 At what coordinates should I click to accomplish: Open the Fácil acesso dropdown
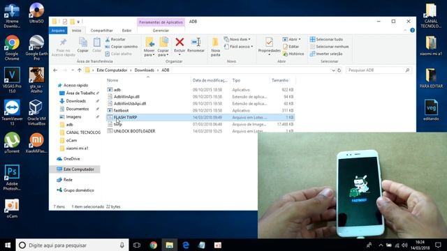pyautogui.click(x=238, y=47)
